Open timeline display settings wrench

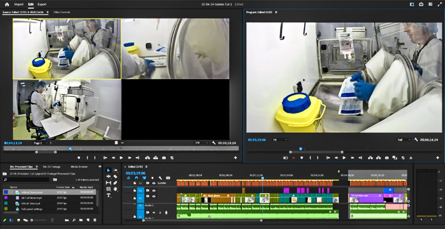click(x=160, y=178)
